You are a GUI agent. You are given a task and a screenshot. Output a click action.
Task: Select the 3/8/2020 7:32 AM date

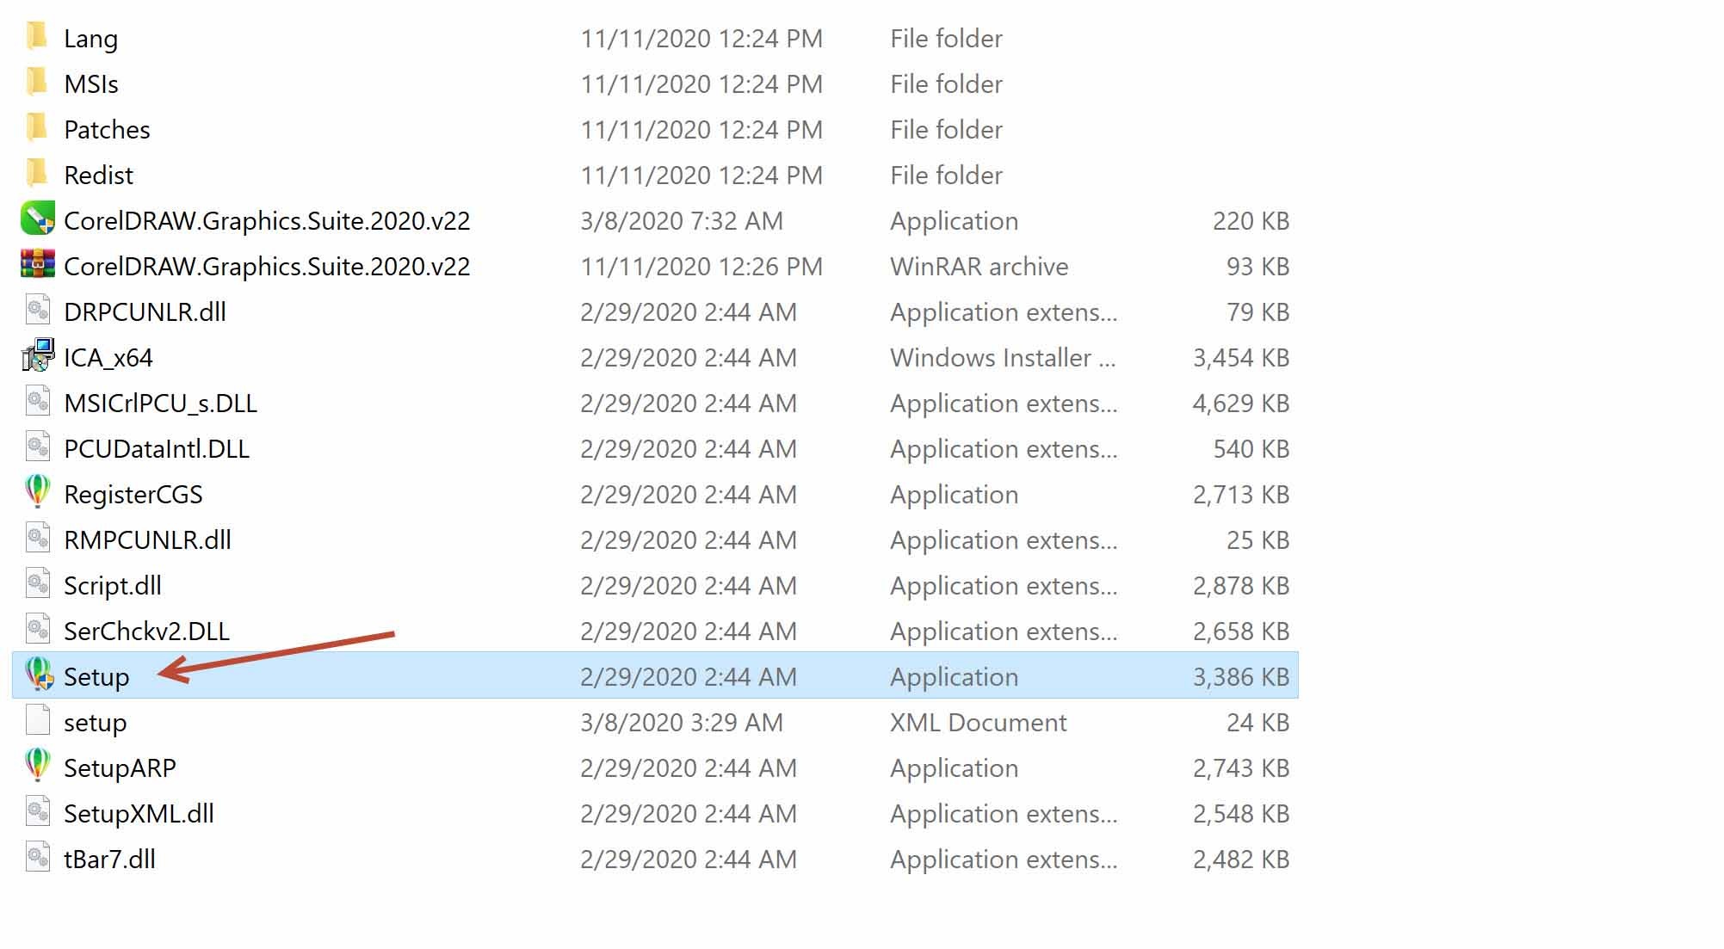point(681,220)
